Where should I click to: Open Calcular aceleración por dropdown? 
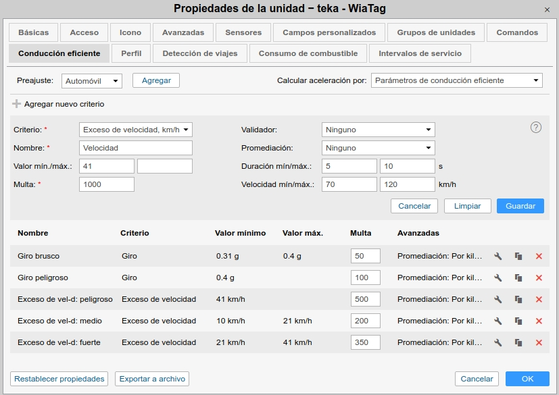tap(456, 81)
